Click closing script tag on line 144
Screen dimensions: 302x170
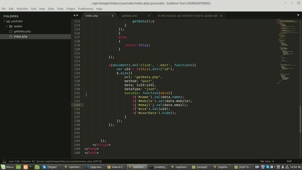[x=101, y=145]
